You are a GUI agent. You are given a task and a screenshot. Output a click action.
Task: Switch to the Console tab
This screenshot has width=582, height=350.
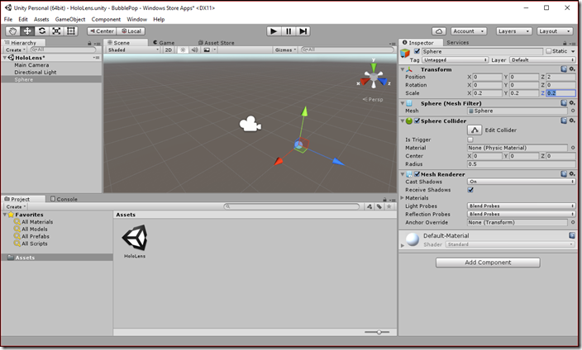pos(64,199)
